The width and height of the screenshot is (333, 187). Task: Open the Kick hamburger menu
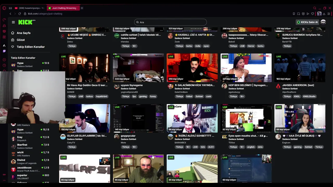(x=13, y=22)
